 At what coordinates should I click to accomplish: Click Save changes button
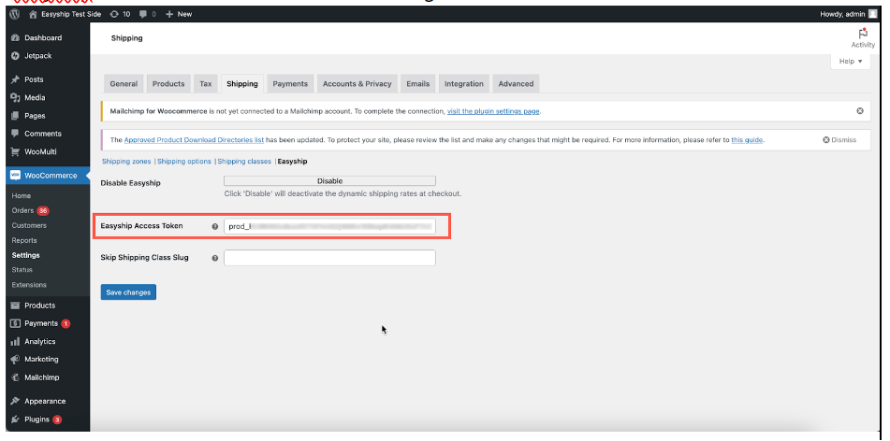click(x=128, y=292)
